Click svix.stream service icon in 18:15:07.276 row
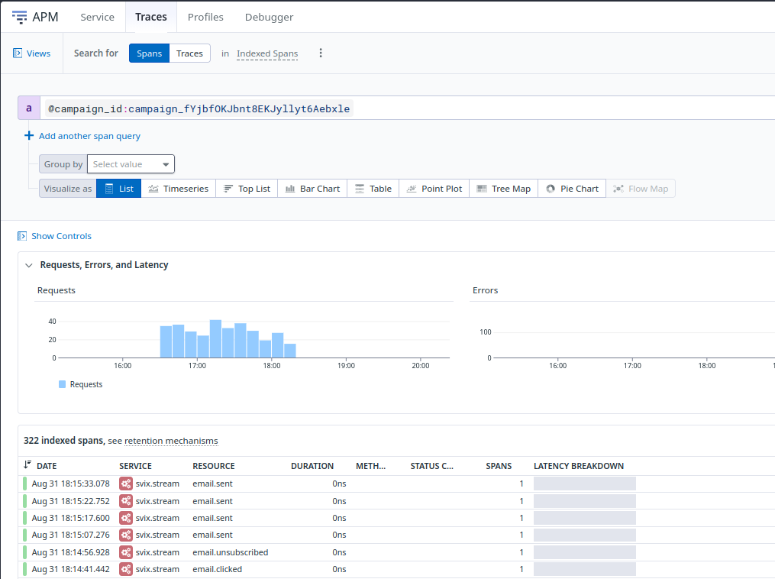Viewport: 775px width, 579px height. point(126,535)
